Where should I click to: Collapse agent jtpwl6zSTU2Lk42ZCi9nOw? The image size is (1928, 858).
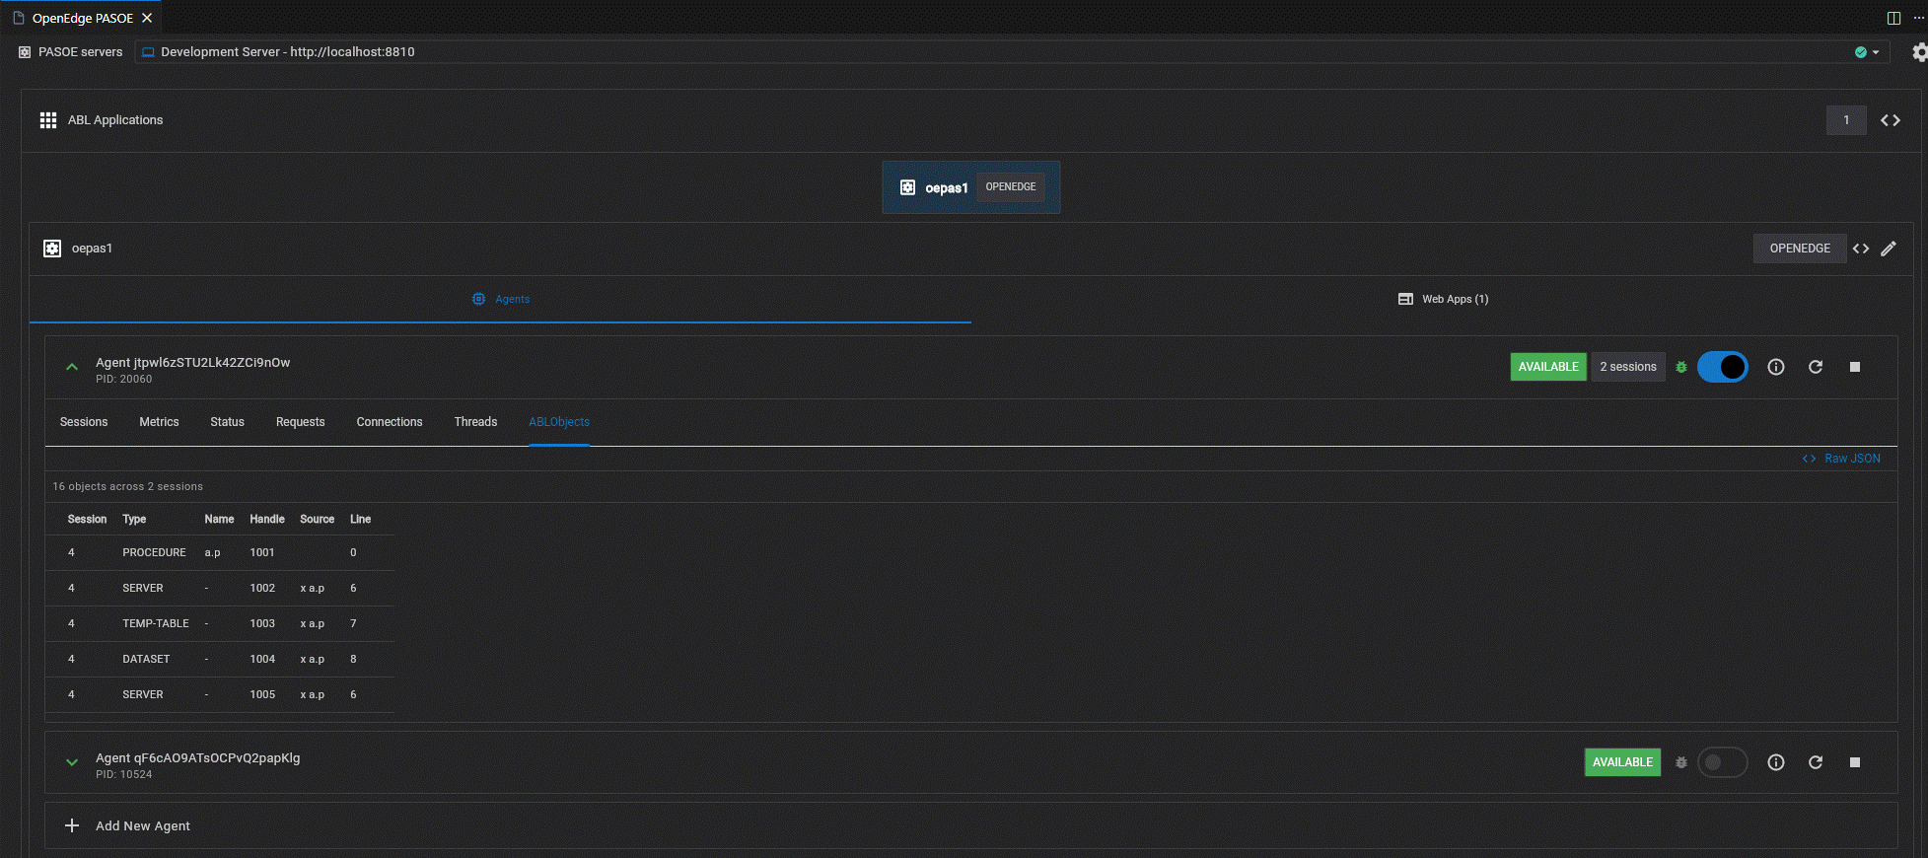coord(72,367)
